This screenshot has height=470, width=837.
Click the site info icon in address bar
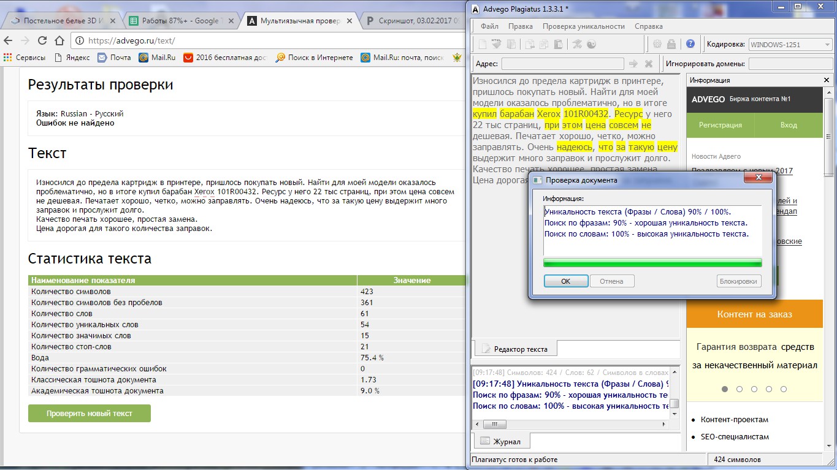pyautogui.click(x=80, y=40)
